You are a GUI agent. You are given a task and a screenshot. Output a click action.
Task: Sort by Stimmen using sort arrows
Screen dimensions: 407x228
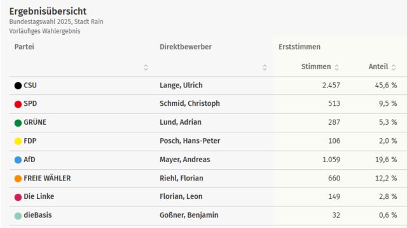tap(336, 68)
